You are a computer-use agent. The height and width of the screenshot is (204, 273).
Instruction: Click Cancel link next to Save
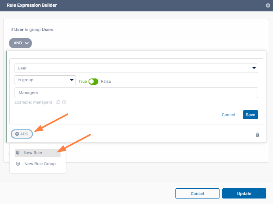pos(228,115)
